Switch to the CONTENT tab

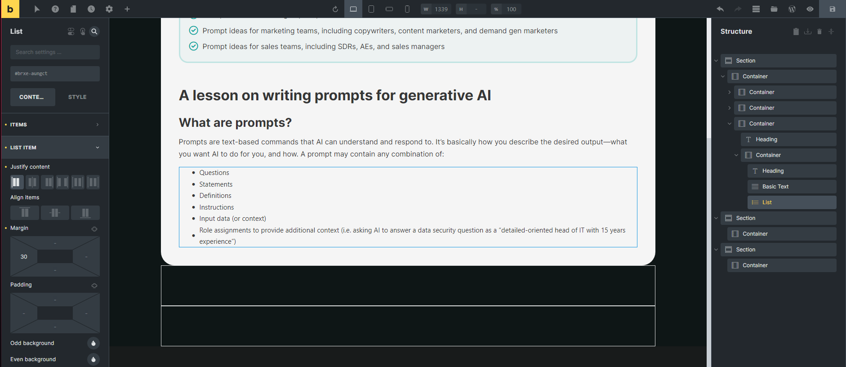pos(32,97)
